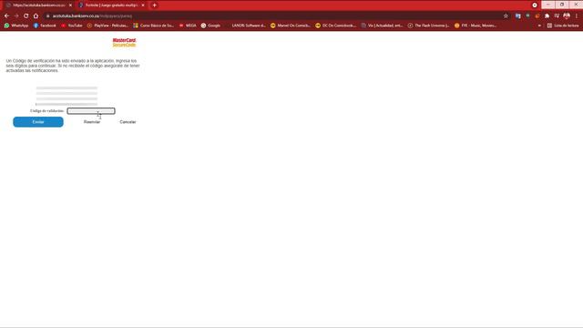
Task: Open the PlayView Películas bookmark
Action: click(x=107, y=26)
